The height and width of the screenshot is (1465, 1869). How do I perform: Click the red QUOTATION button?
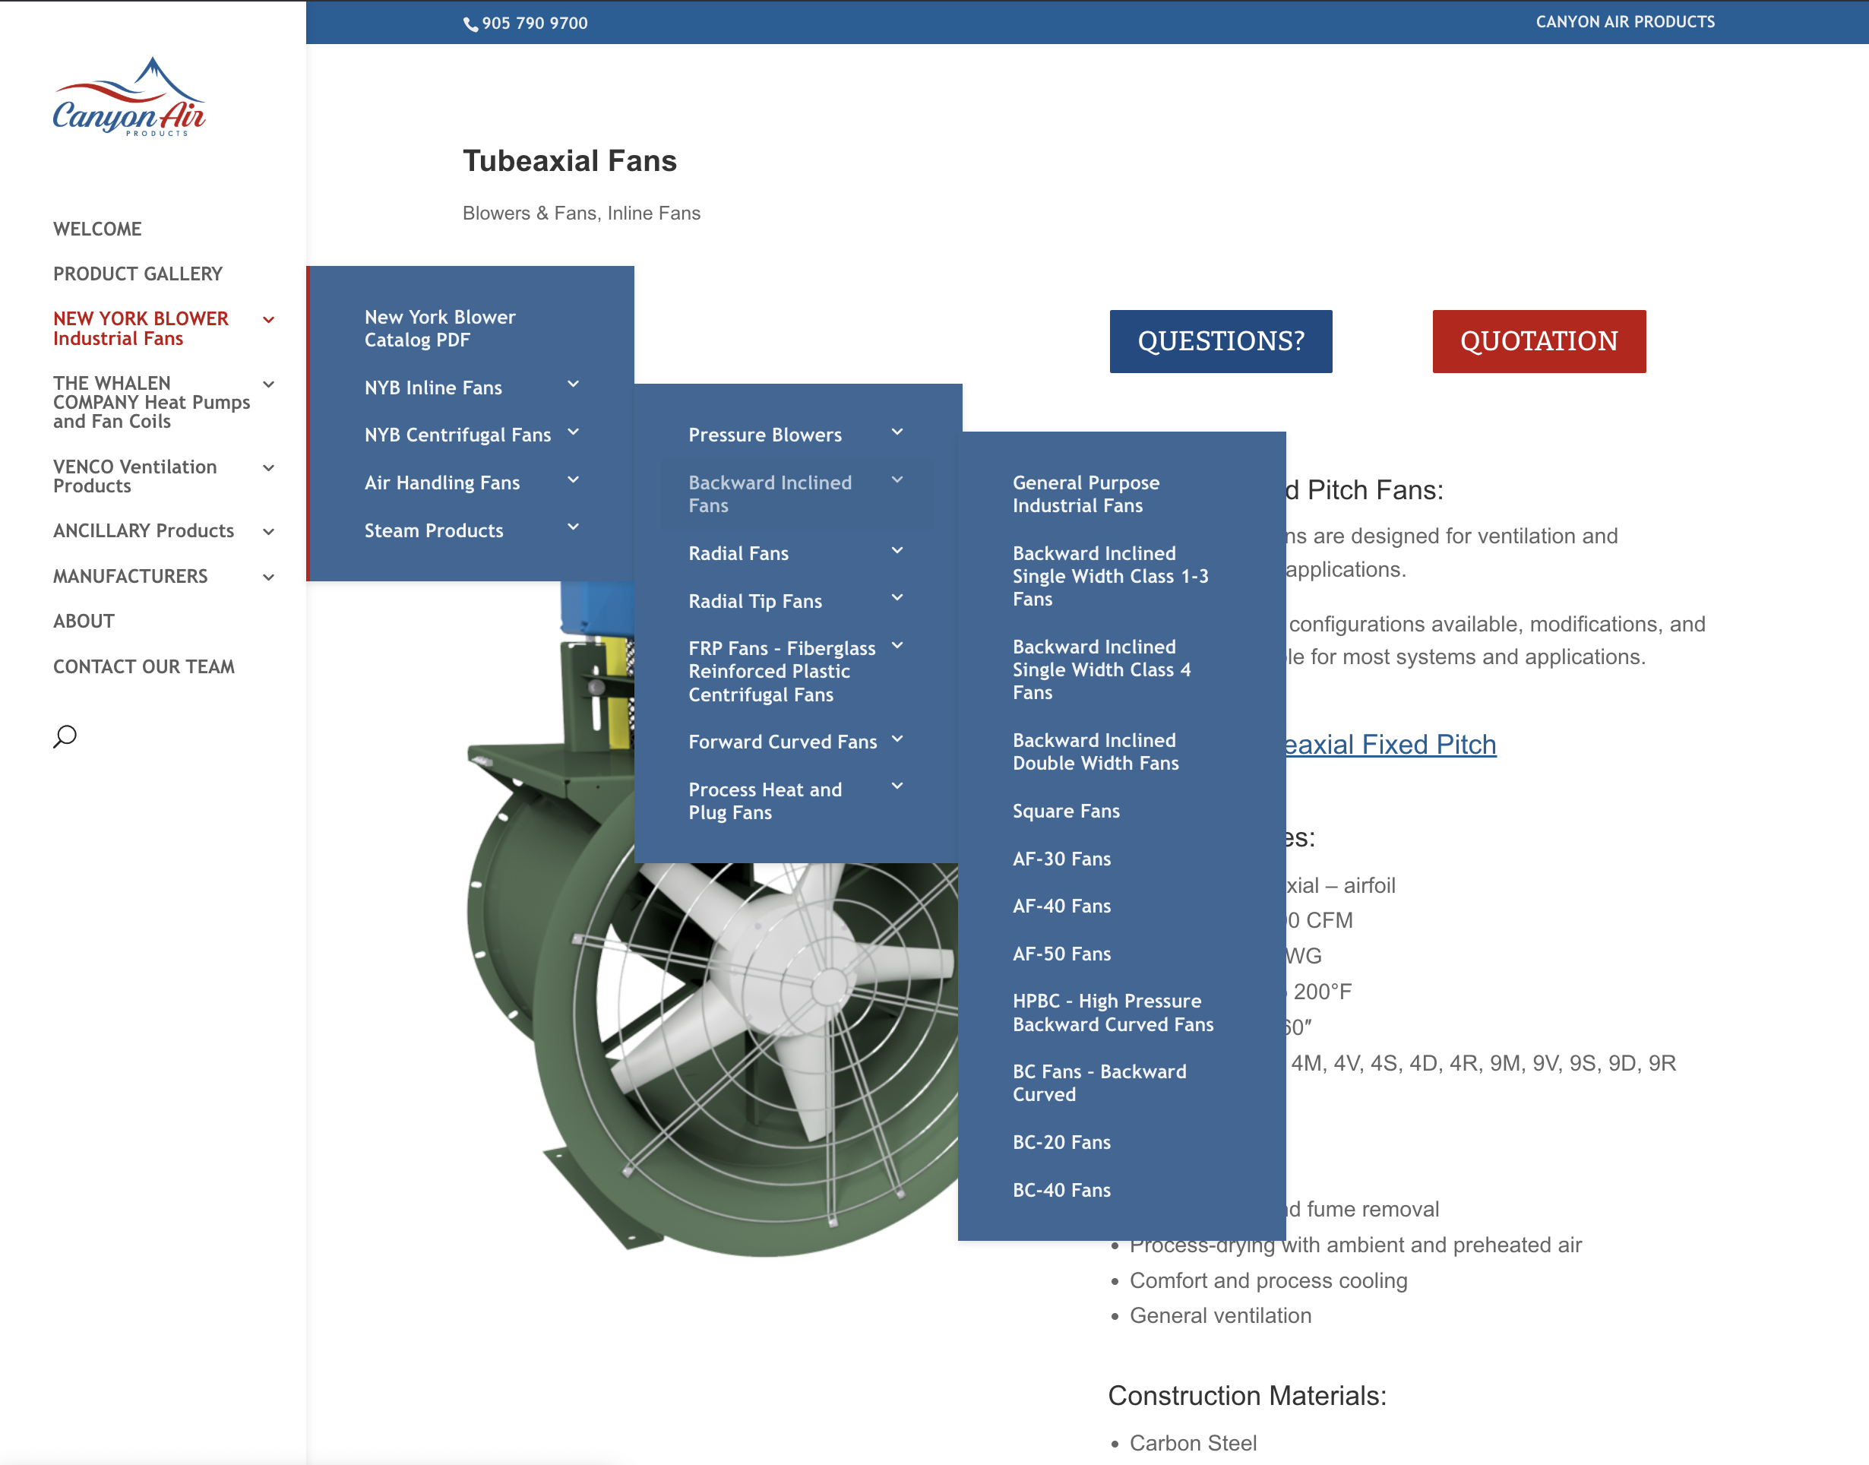(x=1538, y=341)
